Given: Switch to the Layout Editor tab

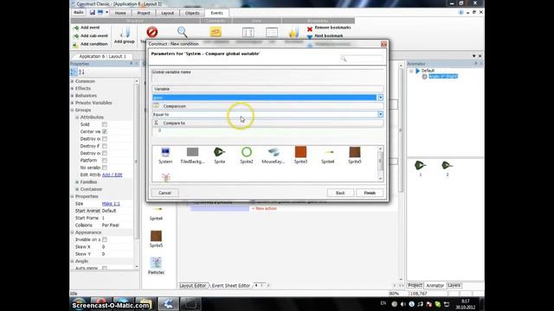Looking at the screenshot, I should [192, 286].
